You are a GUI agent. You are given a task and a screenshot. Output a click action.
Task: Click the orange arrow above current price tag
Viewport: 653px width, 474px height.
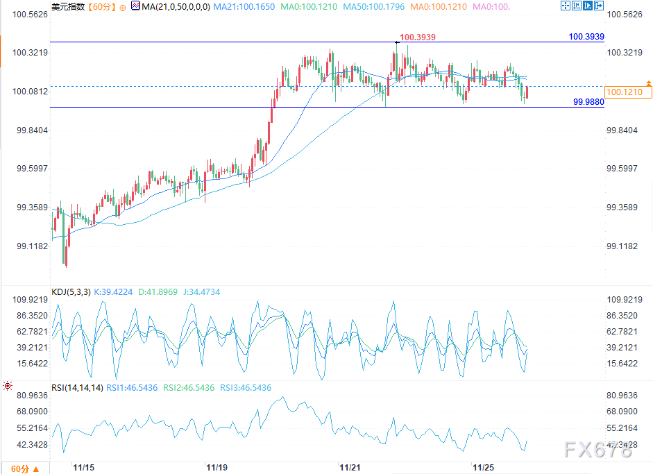[650, 83]
